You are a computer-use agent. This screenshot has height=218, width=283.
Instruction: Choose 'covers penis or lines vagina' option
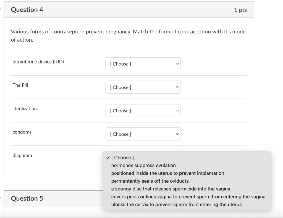188,197
